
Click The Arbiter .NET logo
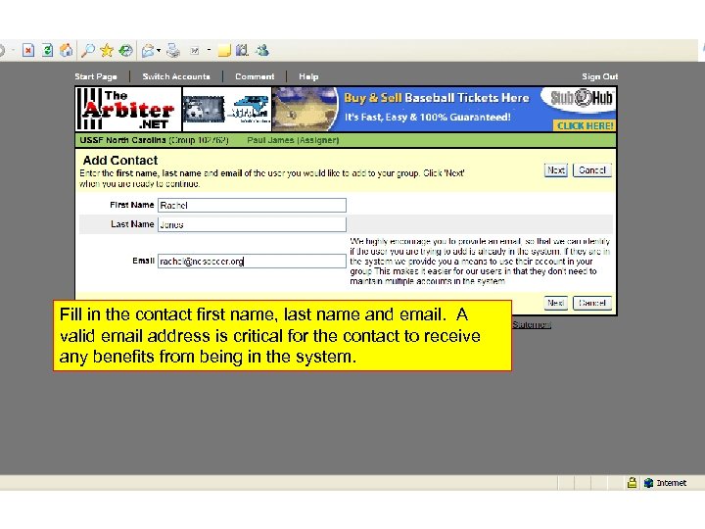click(128, 110)
